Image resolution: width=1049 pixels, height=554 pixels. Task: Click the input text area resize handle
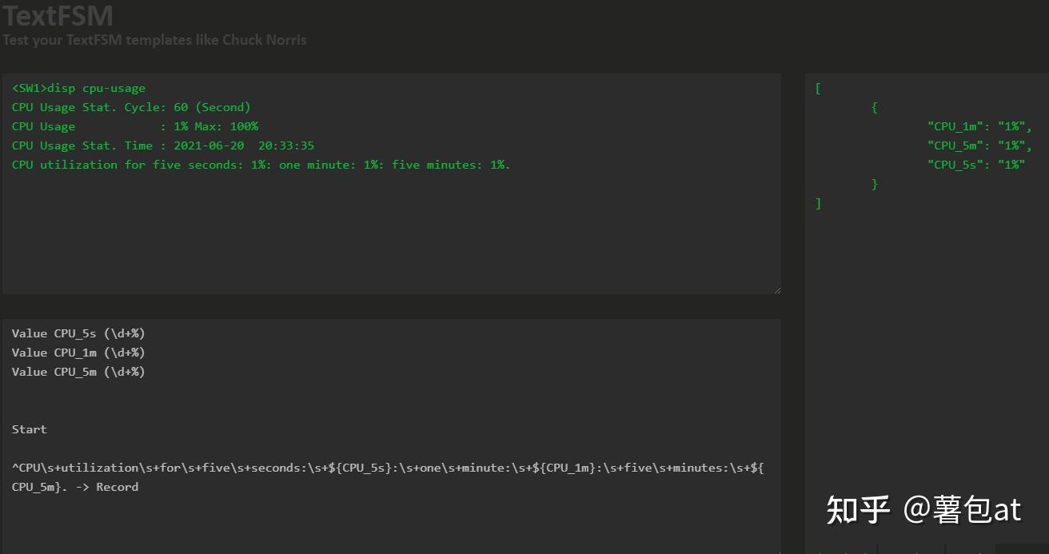pyautogui.click(x=776, y=289)
